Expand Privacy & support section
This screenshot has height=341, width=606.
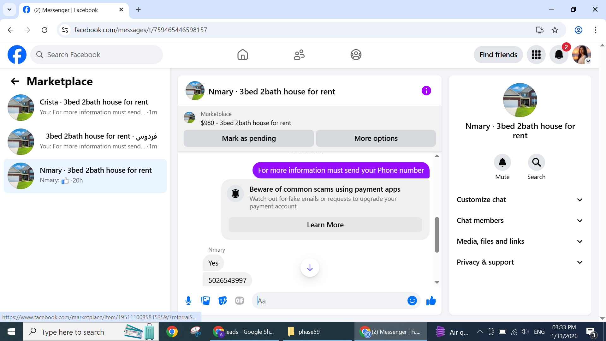click(520, 262)
